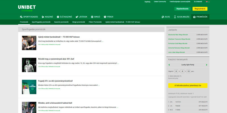Screen dimensions: 227x113
Task: Click the Élő Kaszinó icon
Action: [58, 17]
